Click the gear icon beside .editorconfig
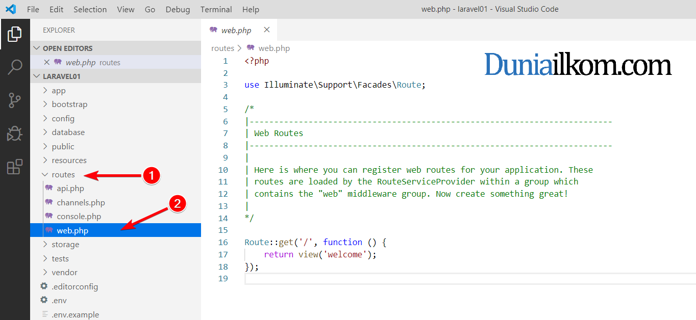 [44, 286]
